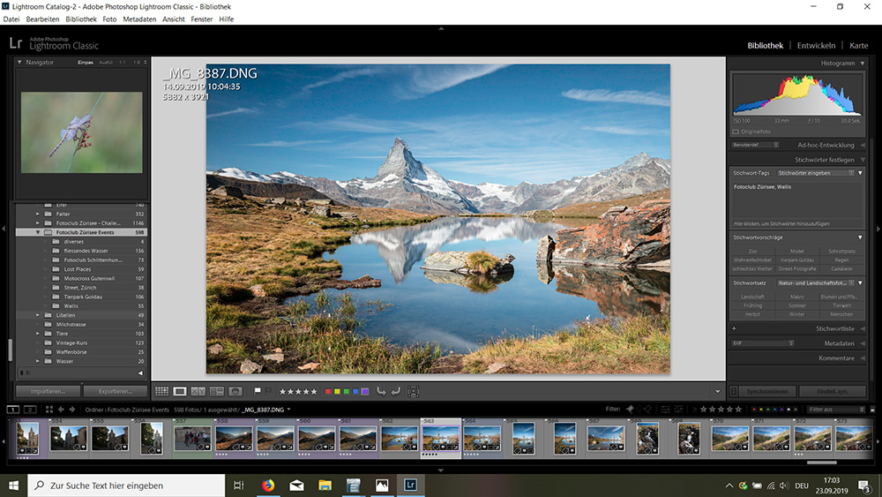882x497 pixels.
Task: Filter by edited photos icon
Action: (x=665, y=410)
